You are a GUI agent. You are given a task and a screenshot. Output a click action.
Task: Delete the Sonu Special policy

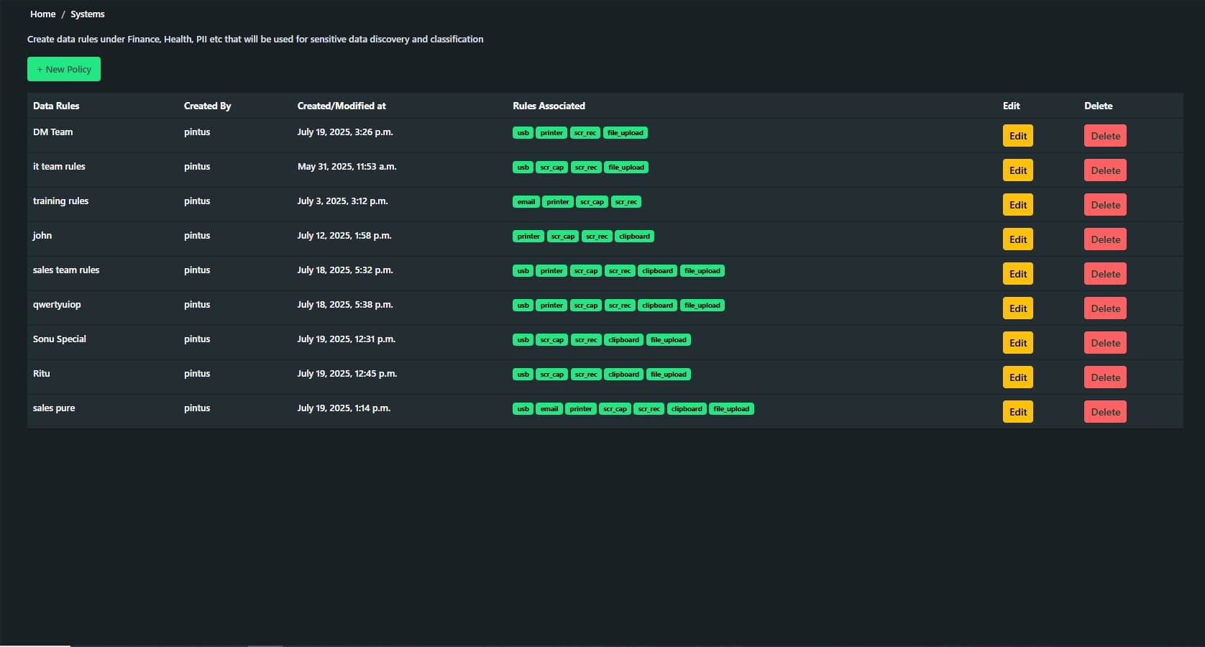1104,343
